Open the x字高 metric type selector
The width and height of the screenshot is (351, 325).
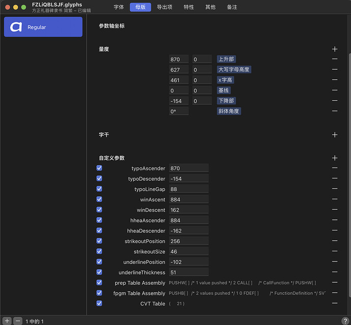(x=225, y=80)
